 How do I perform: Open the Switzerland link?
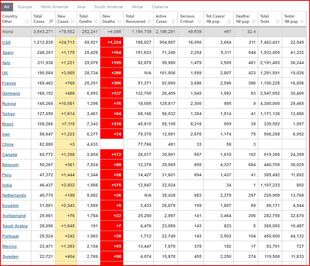(14, 215)
